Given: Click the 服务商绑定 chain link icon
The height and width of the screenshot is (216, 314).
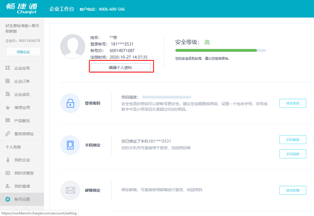Looking at the screenshot, I should pyautogui.click(x=7, y=134).
